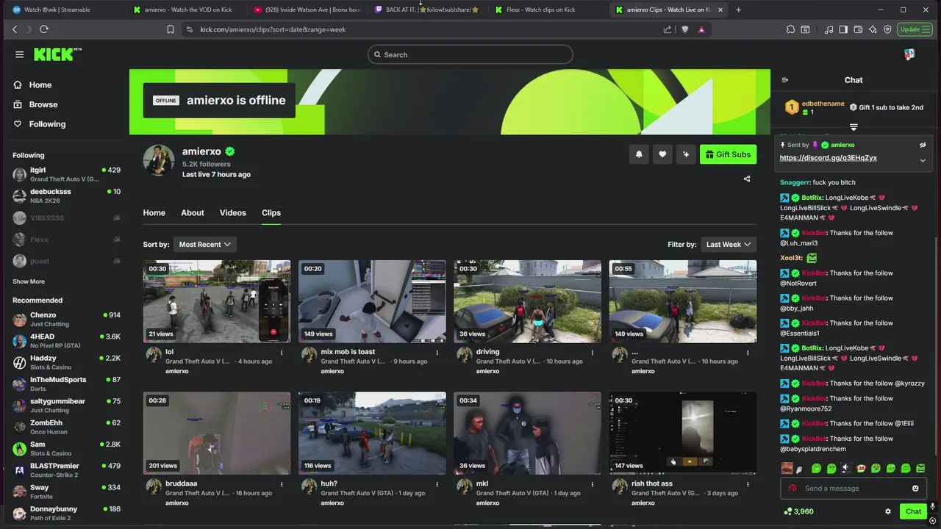Open options for the 'lol' clip
Screen dimensions: 941x529
(x=282, y=353)
